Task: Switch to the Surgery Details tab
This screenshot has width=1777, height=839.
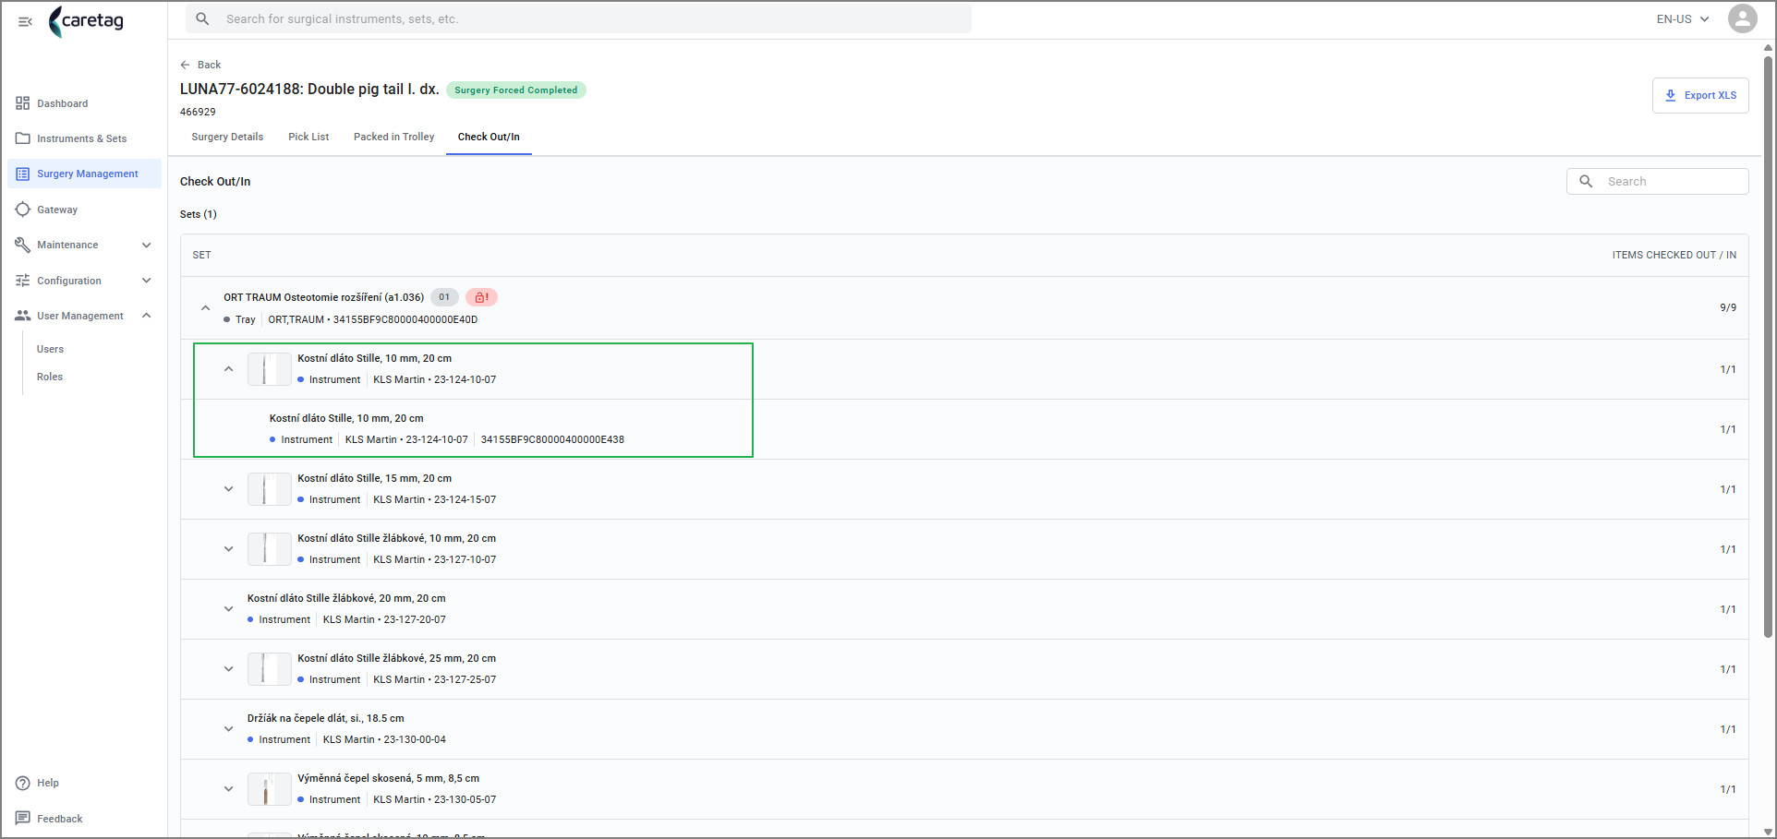Action: (227, 137)
